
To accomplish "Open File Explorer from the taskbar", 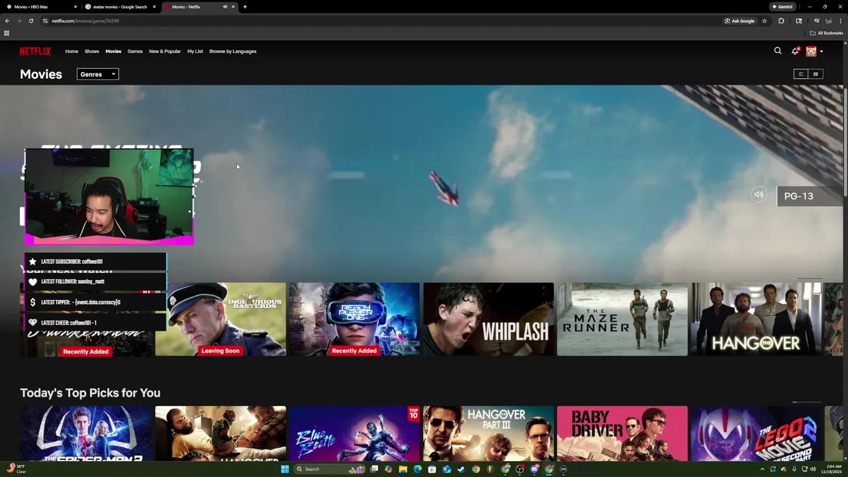I will pos(403,469).
